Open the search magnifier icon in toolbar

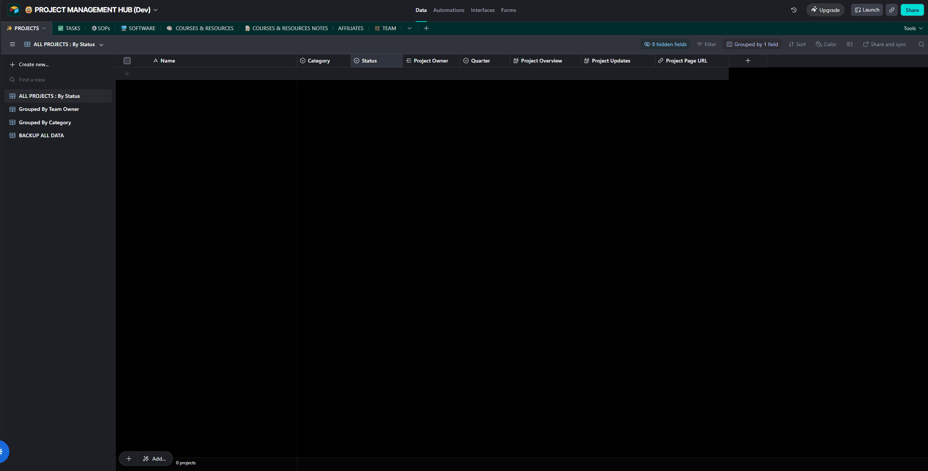click(x=921, y=44)
